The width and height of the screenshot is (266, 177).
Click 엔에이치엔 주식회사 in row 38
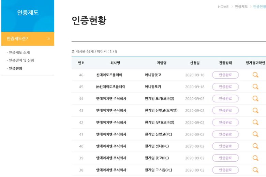tap(111, 170)
